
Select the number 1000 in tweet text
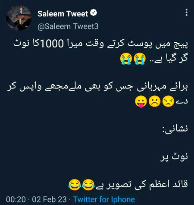pos(52,44)
